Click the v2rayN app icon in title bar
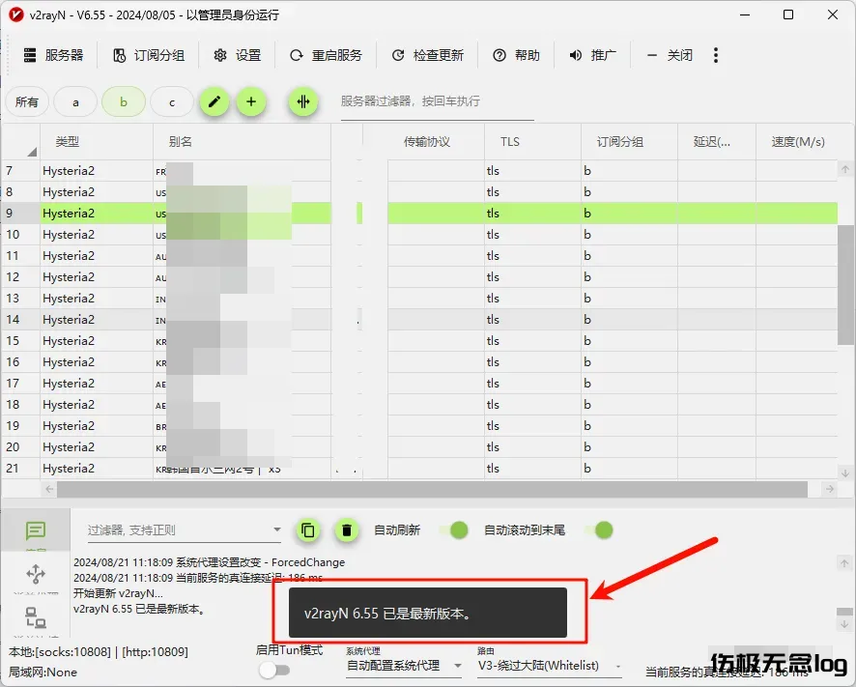Screen dimensions: 856x687 [15, 14]
